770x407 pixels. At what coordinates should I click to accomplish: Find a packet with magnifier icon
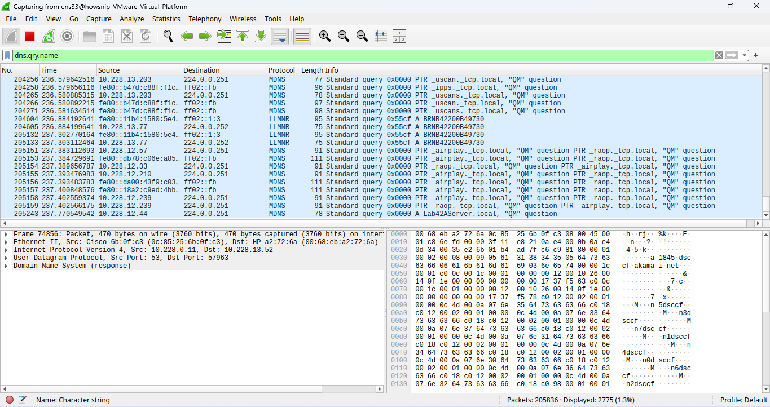(x=168, y=36)
